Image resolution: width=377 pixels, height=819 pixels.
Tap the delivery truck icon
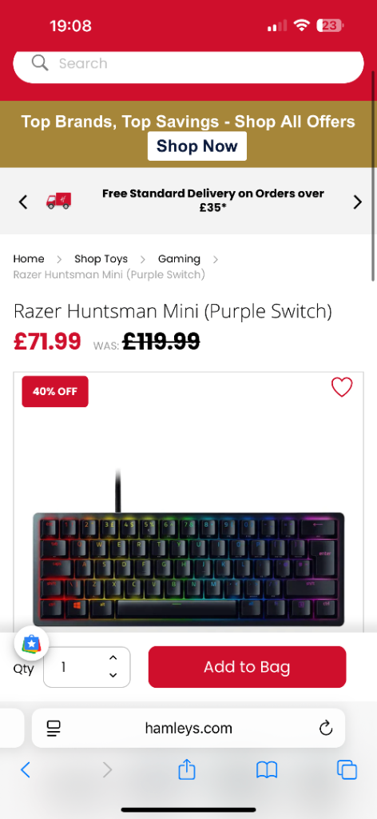(58, 201)
